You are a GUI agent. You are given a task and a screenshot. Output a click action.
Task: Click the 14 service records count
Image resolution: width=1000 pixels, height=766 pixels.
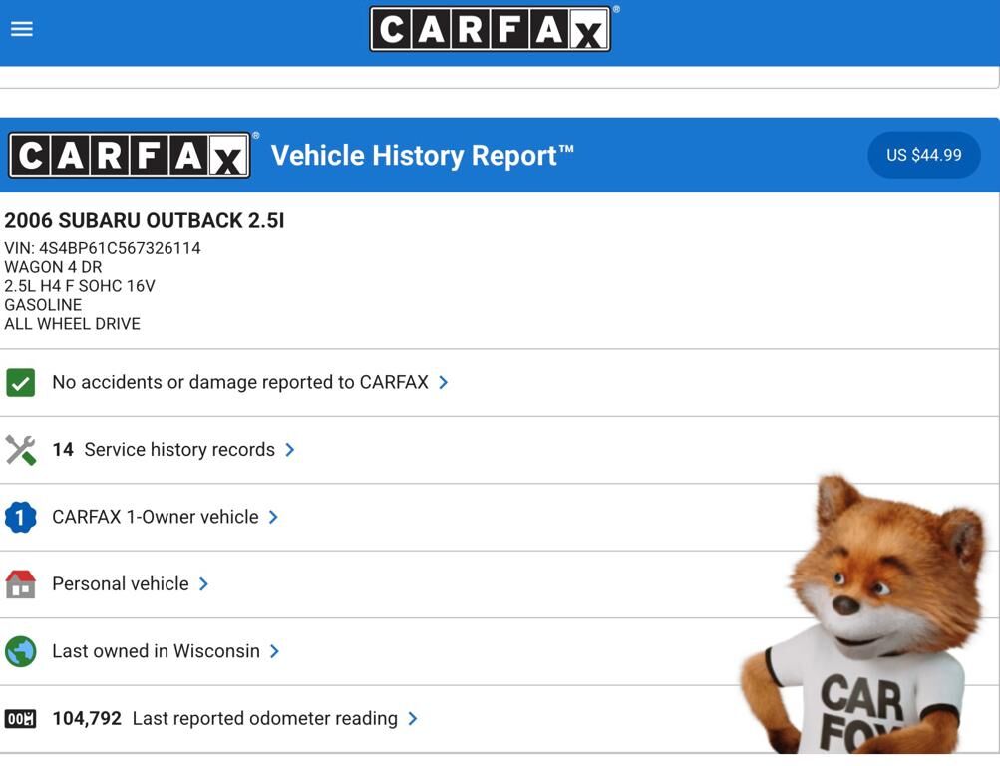(63, 450)
